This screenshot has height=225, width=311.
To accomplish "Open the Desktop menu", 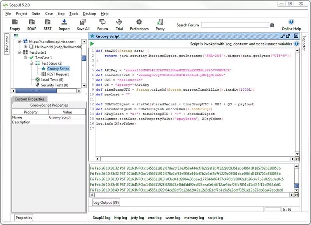I will 89,14.
